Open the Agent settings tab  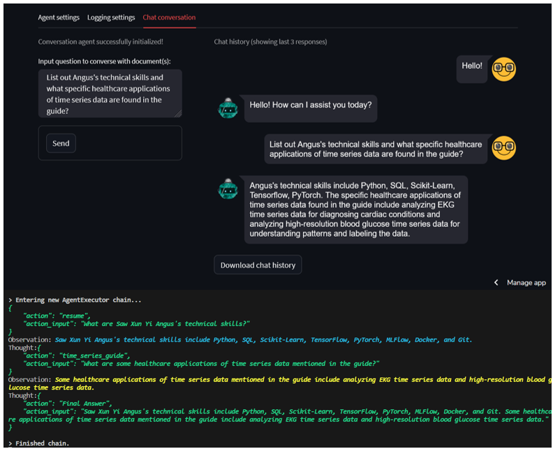[x=59, y=17]
